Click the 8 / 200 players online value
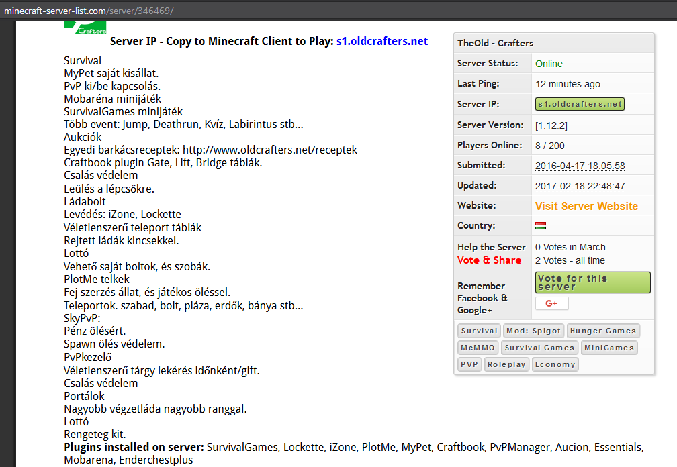This screenshot has height=467, width=677. click(x=549, y=146)
